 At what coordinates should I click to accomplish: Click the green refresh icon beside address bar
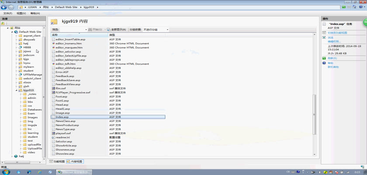[x=344, y=7]
